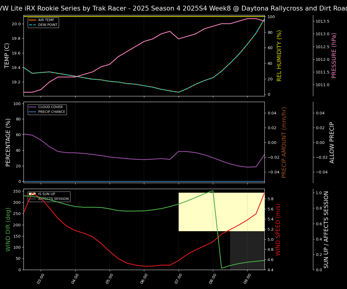The height and width of the screenshot is (289, 347).
Task: Select the PRESSURE (hPa) axis label
Action: pos(334,56)
